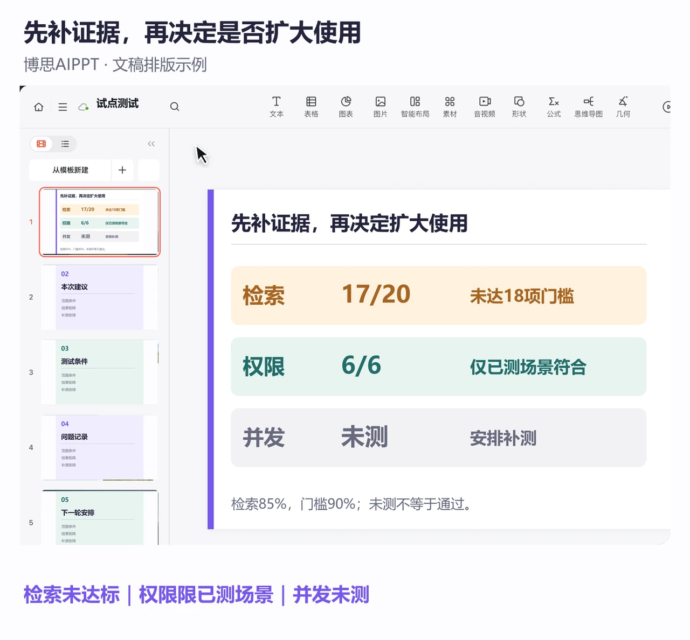Open the hamburger menu icon

[x=63, y=107]
